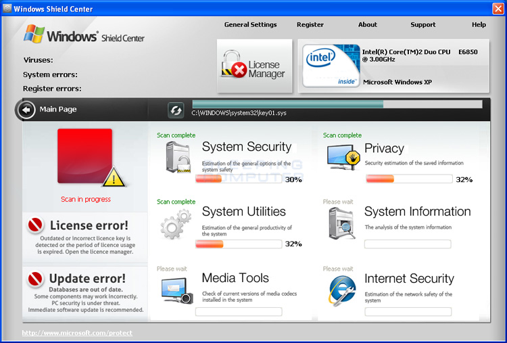Click the empty Media Tools progress bar
Screen dimensions: 507x343
click(239, 312)
